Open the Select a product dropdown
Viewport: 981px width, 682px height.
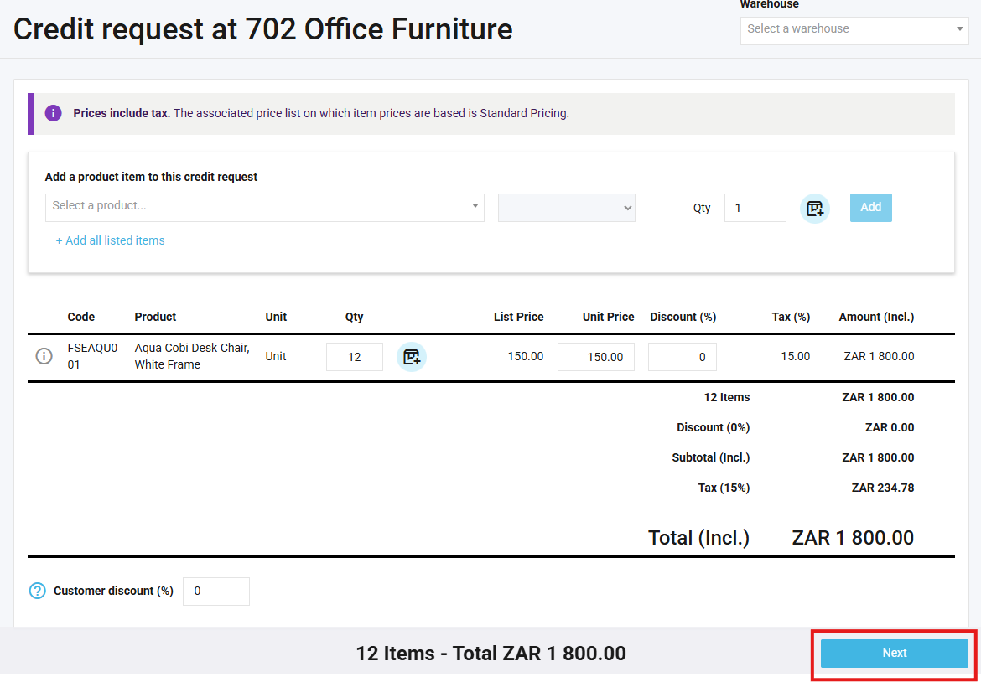pos(264,206)
